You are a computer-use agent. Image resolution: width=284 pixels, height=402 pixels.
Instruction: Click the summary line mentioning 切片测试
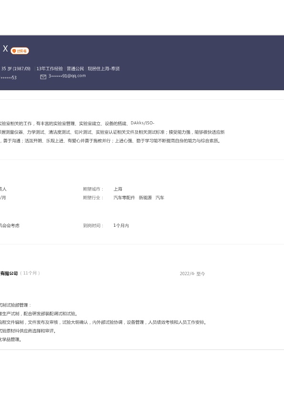coord(112,132)
